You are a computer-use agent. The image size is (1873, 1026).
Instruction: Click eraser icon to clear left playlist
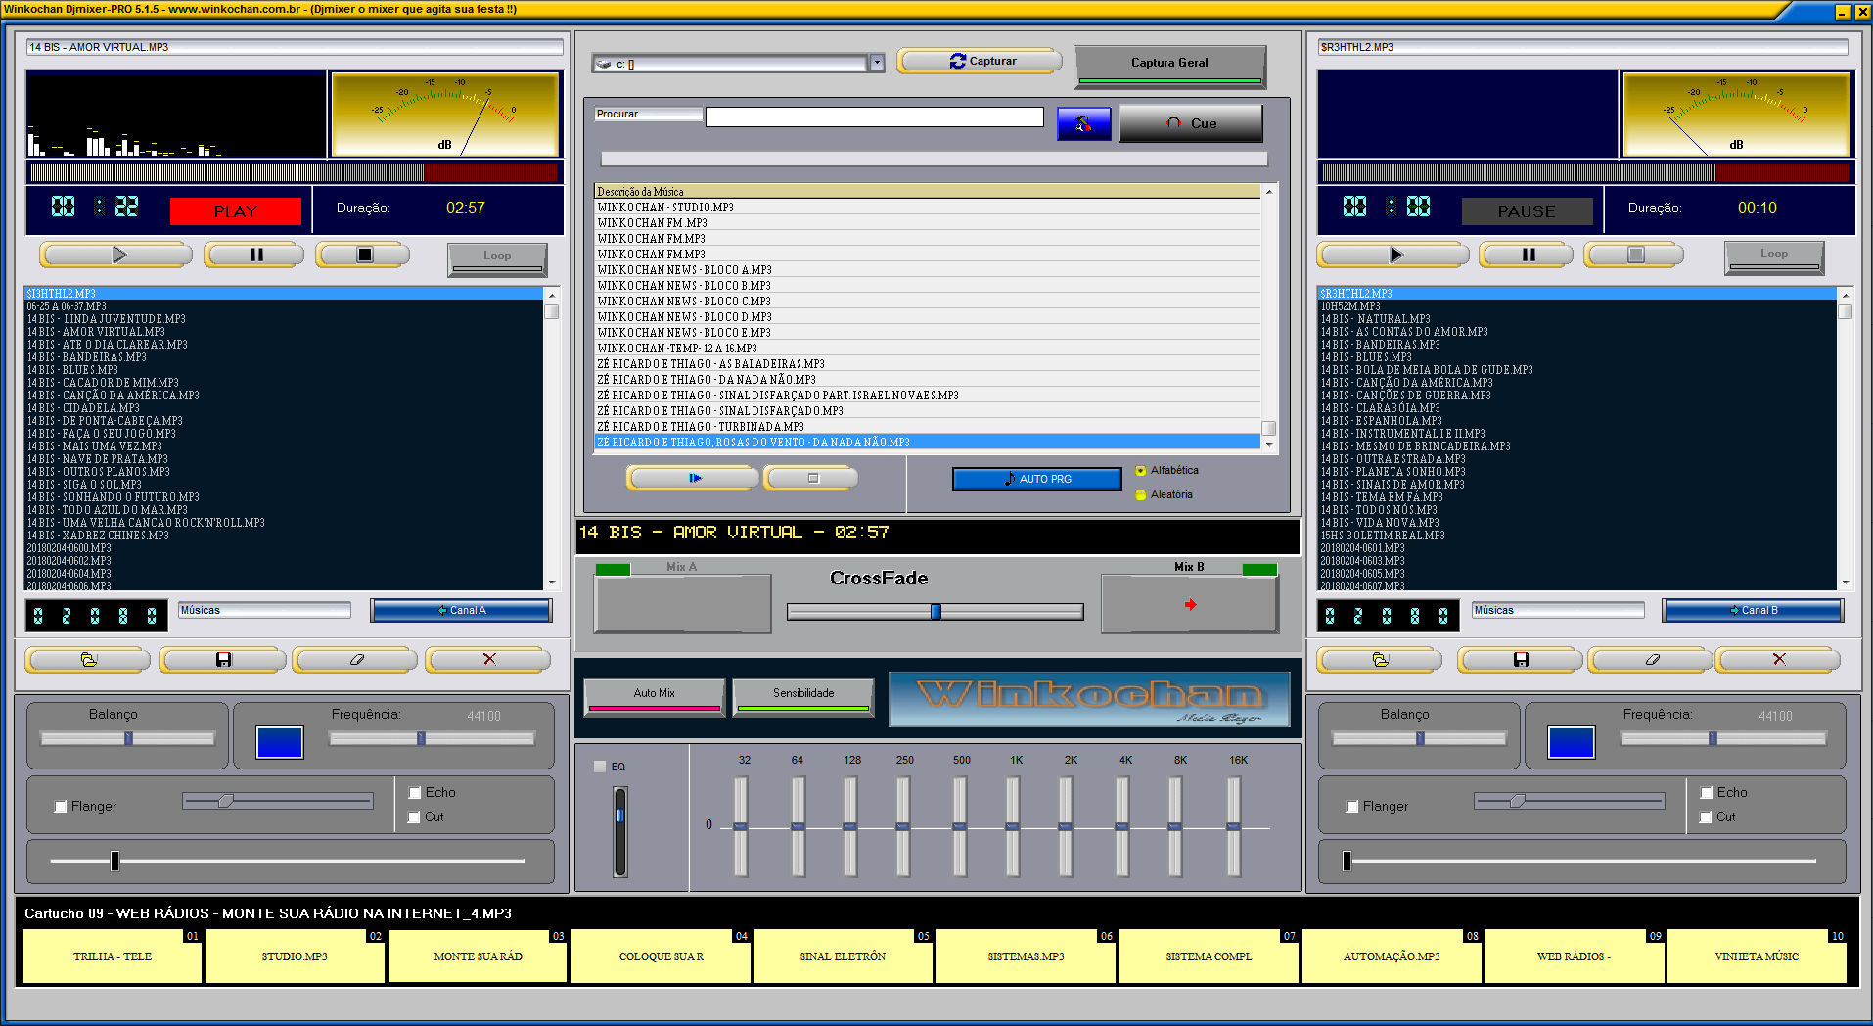tap(356, 660)
